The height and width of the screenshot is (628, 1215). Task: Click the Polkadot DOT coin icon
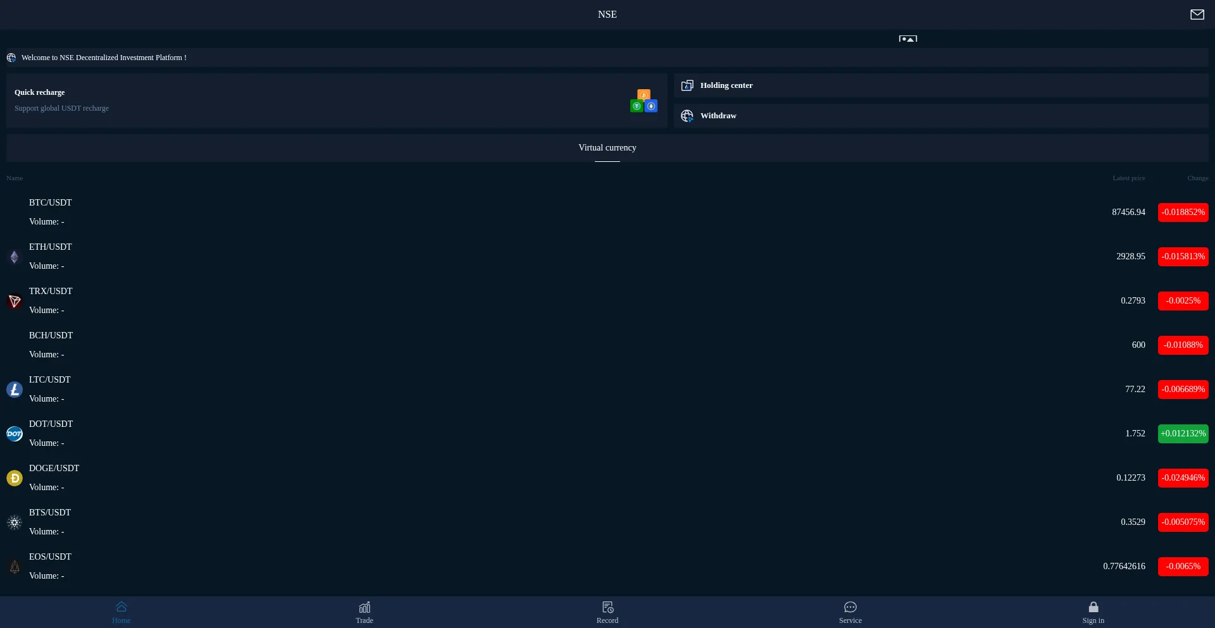(x=15, y=434)
